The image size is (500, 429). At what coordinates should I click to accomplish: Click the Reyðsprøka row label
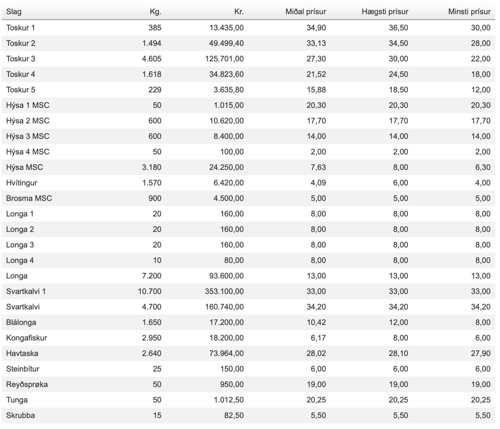[x=27, y=385]
